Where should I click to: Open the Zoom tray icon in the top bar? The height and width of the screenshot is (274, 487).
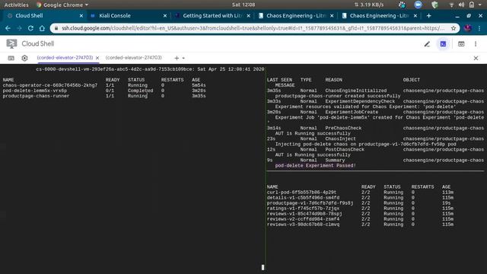[418, 5]
